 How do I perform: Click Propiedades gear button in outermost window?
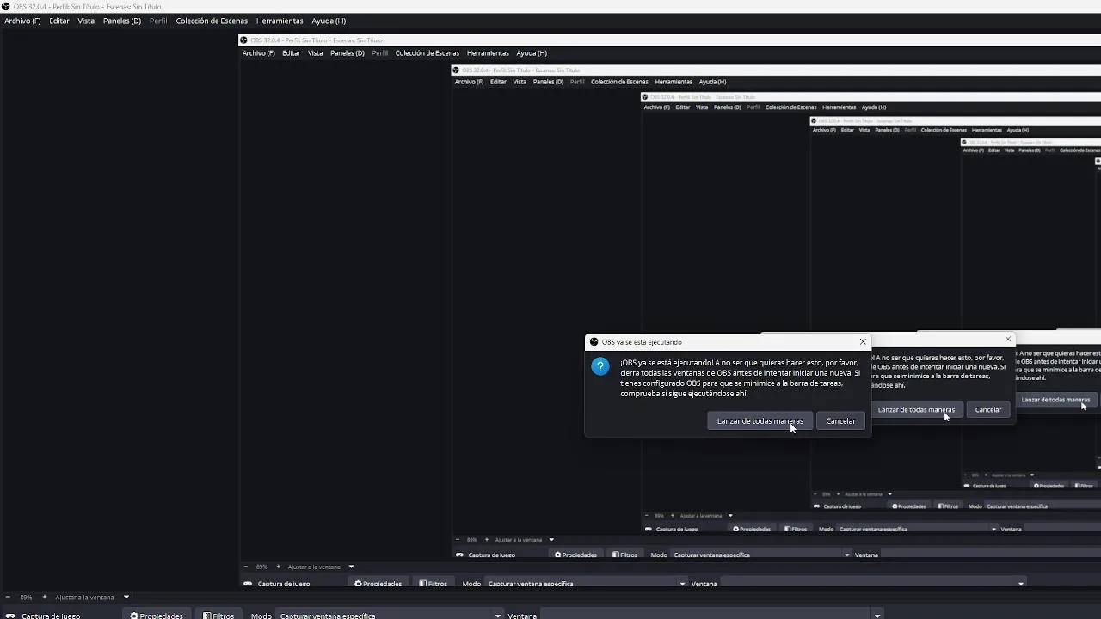click(157, 615)
